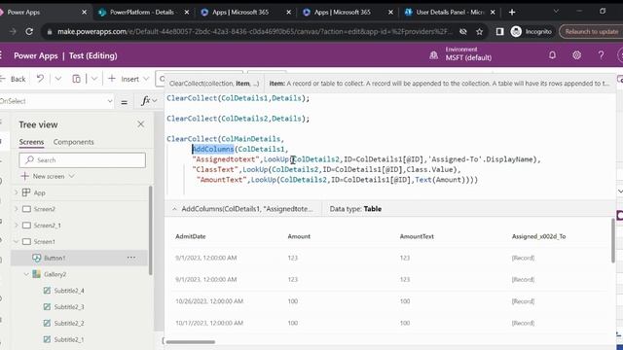The width and height of the screenshot is (623, 350).
Task: Open the notifications bell in Power Apps
Action: click(552, 55)
